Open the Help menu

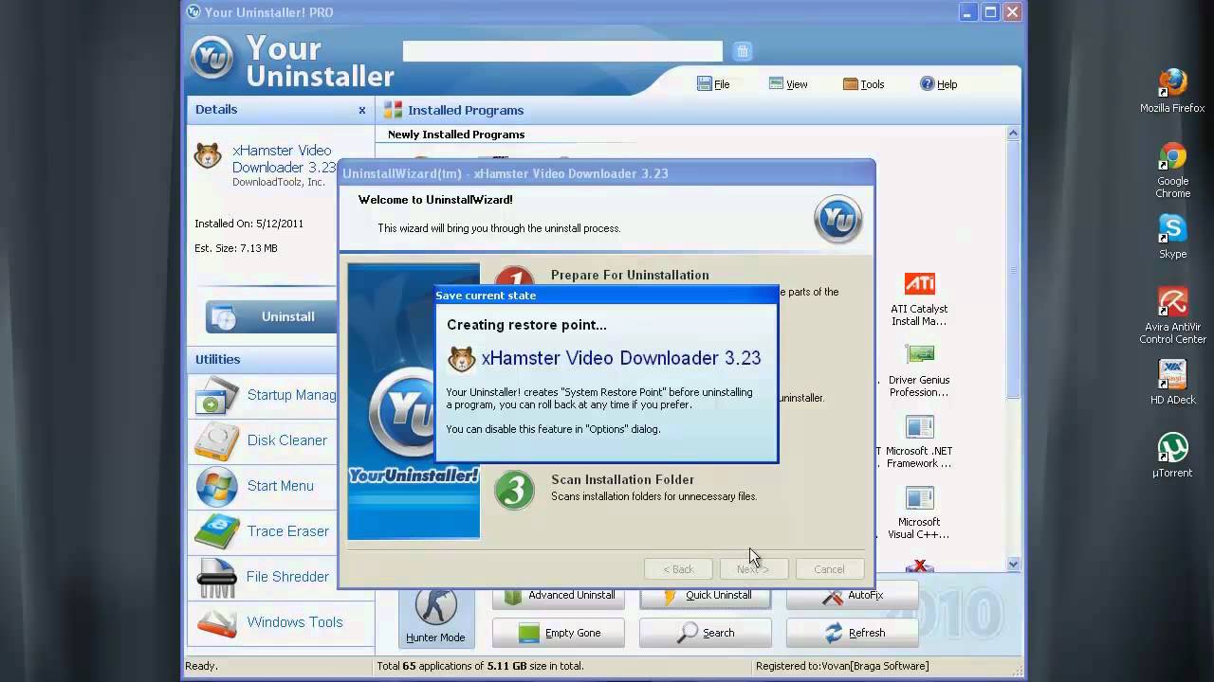tap(938, 84)
